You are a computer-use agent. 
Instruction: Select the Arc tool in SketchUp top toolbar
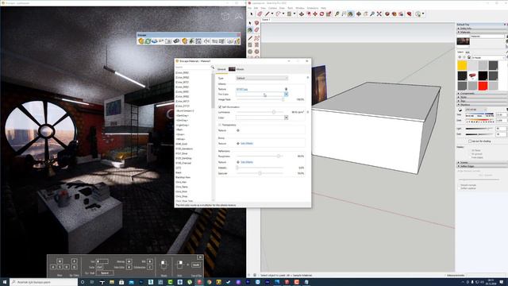tap(278, 14)
